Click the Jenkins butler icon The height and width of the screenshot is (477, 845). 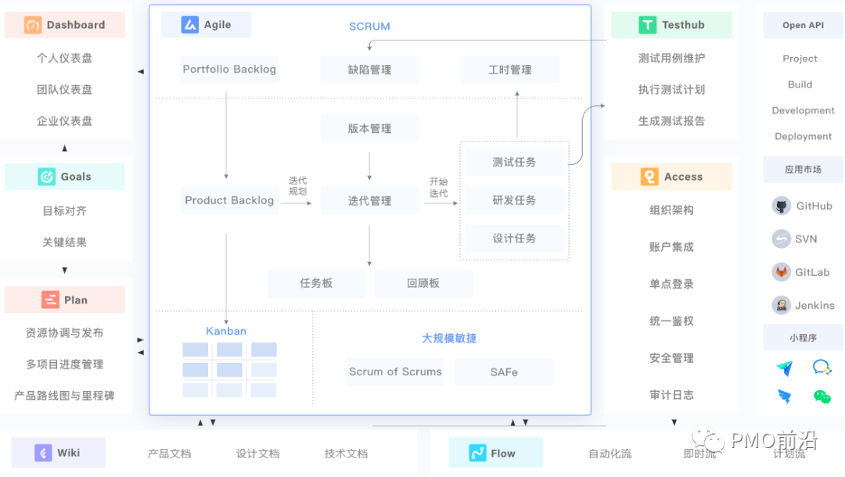[x=782, y=305]
